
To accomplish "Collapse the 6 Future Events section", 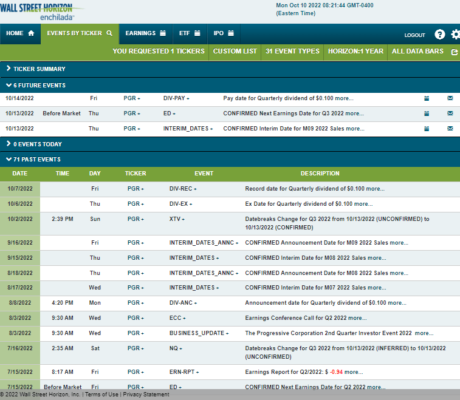I will 36,86.
